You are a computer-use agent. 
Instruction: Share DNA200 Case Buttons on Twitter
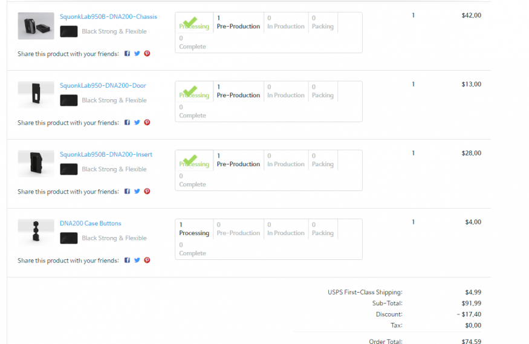[137, 261]
